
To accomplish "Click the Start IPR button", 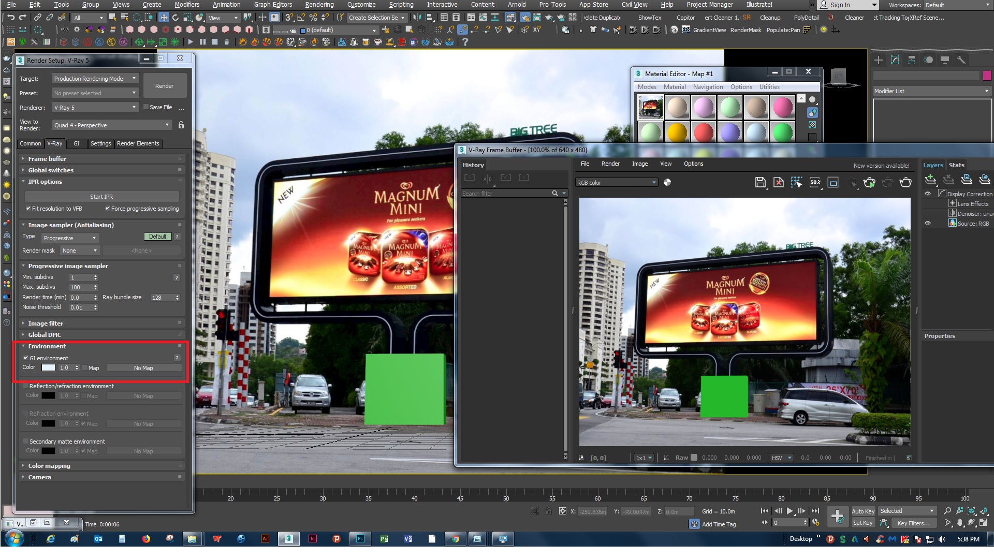I will click(x=101, y=196).
